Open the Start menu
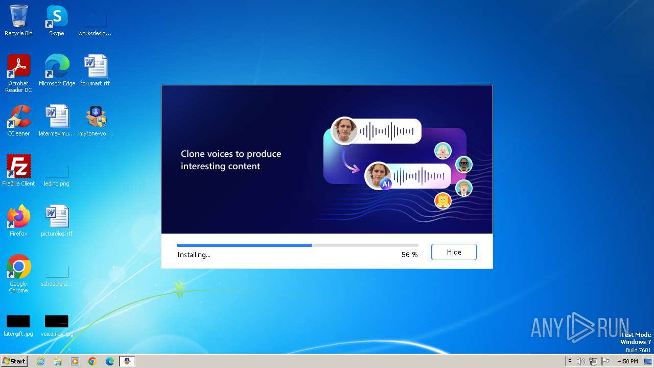 tap(14, 361)
